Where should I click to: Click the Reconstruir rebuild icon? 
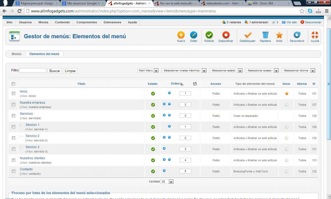click(297, 35)
